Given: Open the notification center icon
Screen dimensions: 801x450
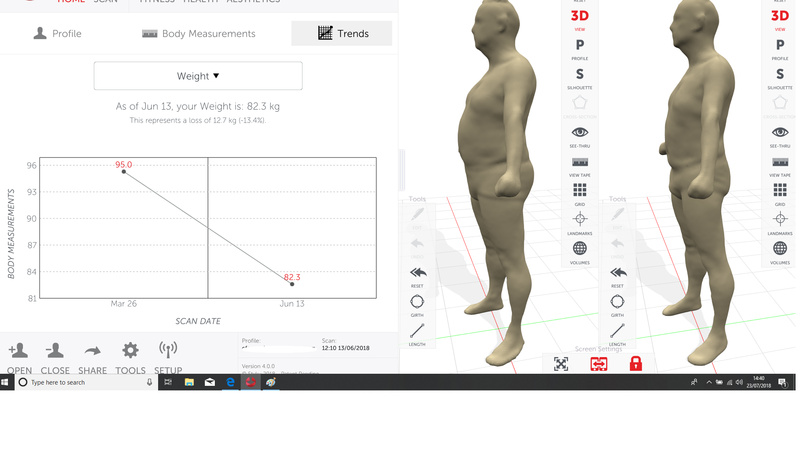Looking at the screenshot, I should click(x=782, y=382).
